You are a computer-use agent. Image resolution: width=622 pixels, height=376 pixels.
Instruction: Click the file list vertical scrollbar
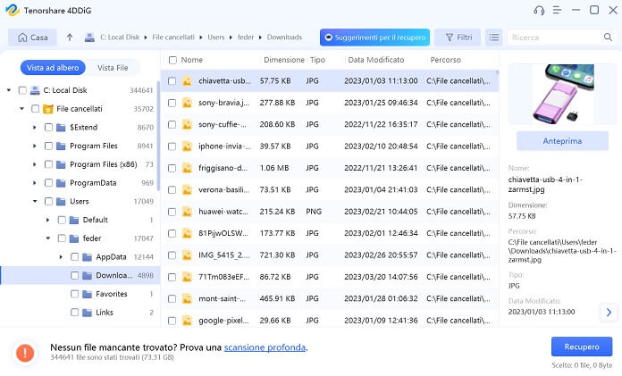coord(497,73)
